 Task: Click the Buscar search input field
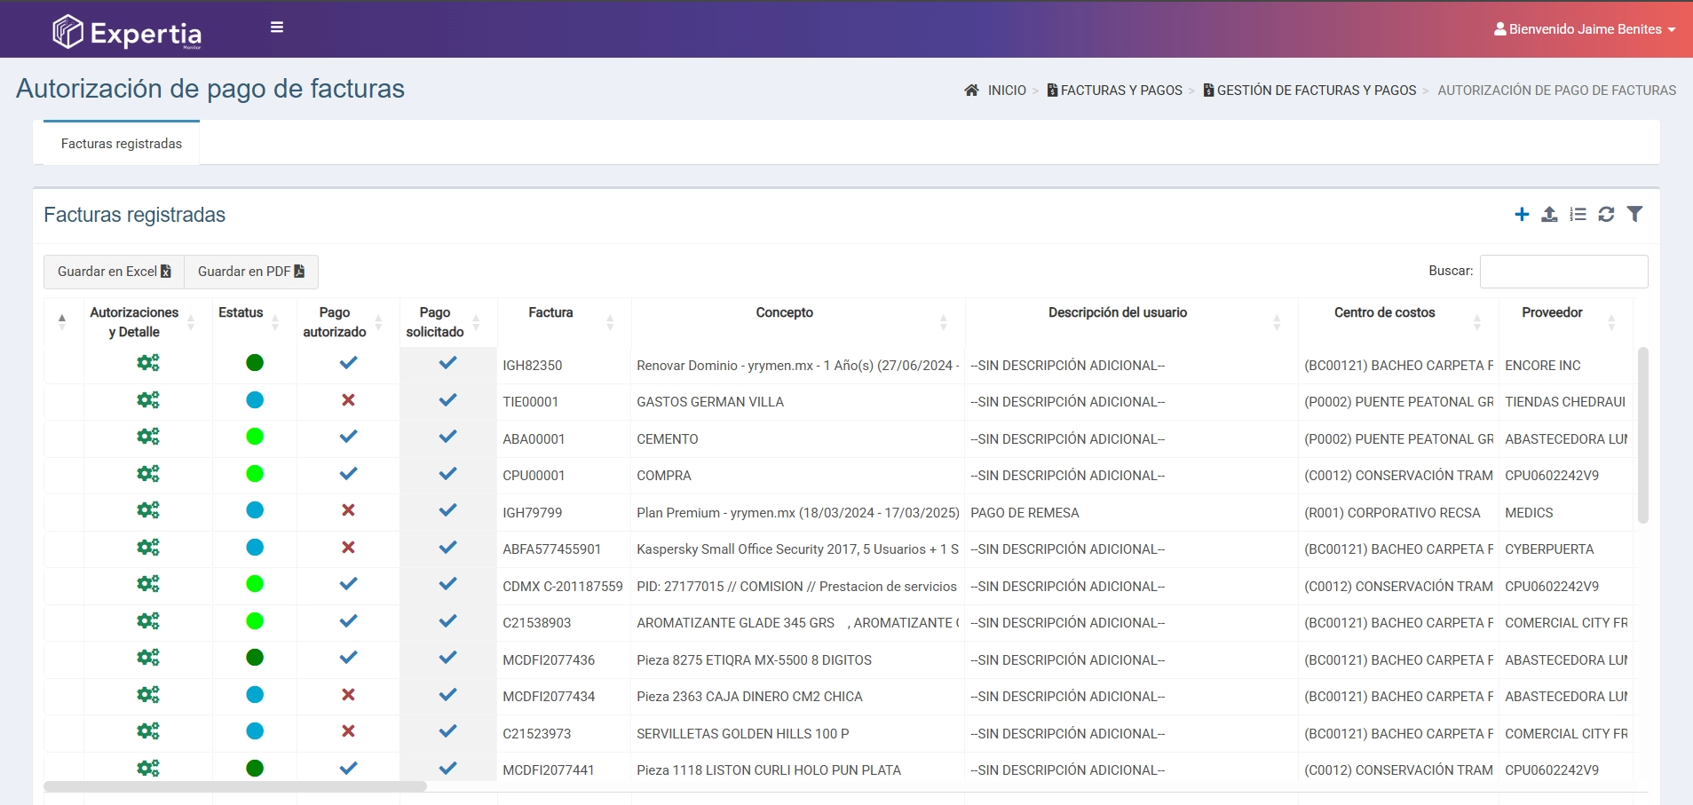(x=1563, y=272)
